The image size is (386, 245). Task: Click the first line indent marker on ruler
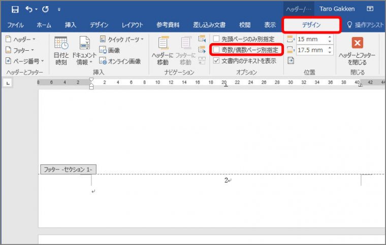(x=91, y=80)
